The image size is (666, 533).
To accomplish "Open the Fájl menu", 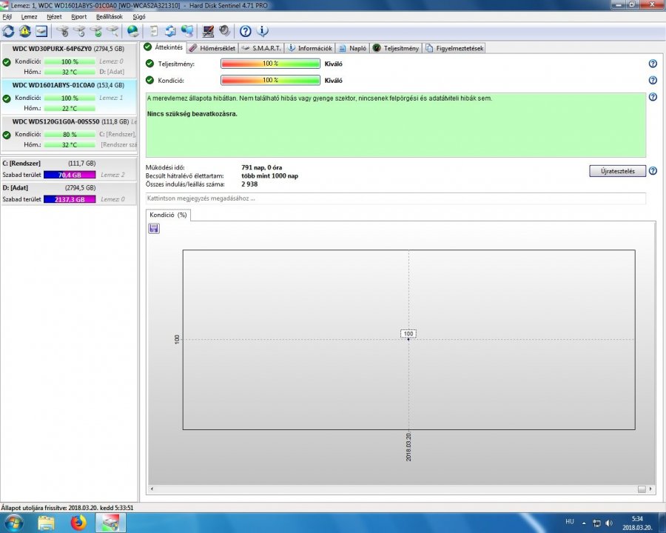I will (x=7, y=16).
